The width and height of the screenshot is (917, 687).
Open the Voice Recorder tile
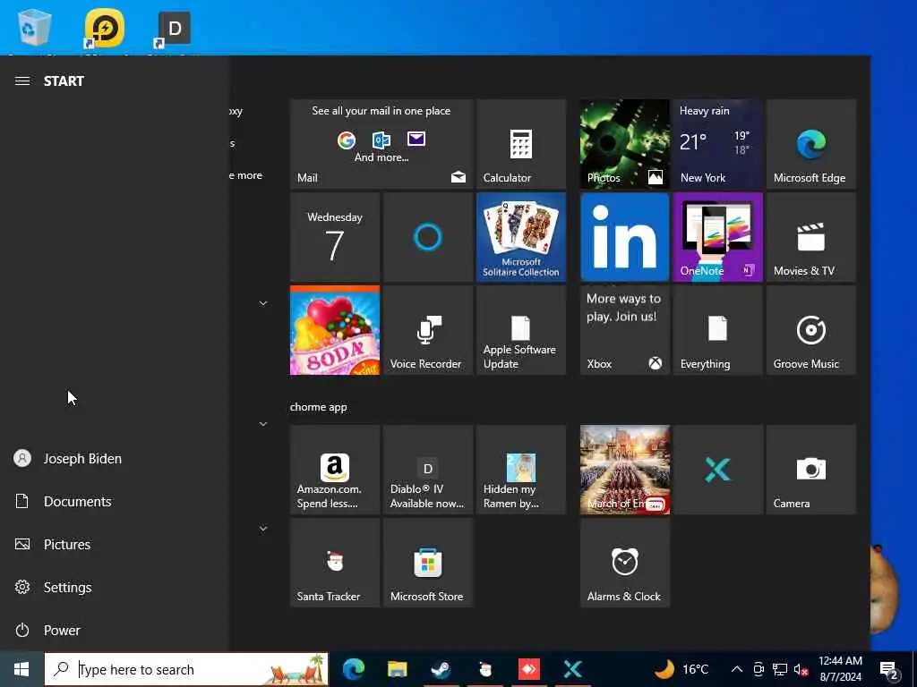pyautogui.click(x=427, y=330)
